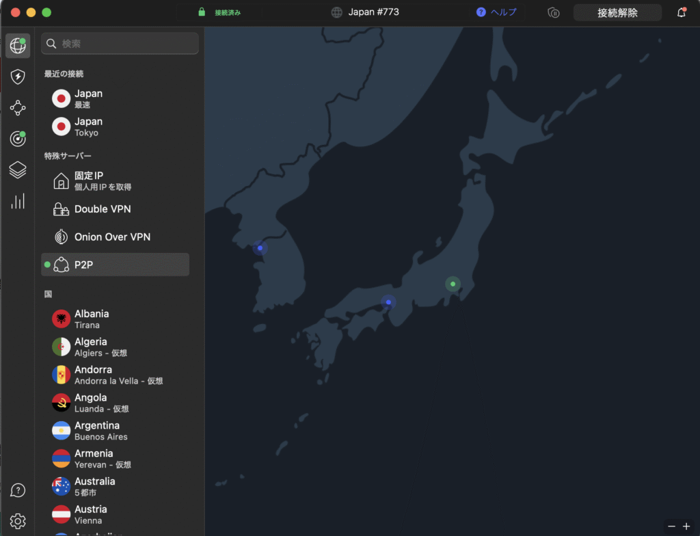Select the blue Osaka server map marker
Screen dimensions: 700x536
(388, 302)
